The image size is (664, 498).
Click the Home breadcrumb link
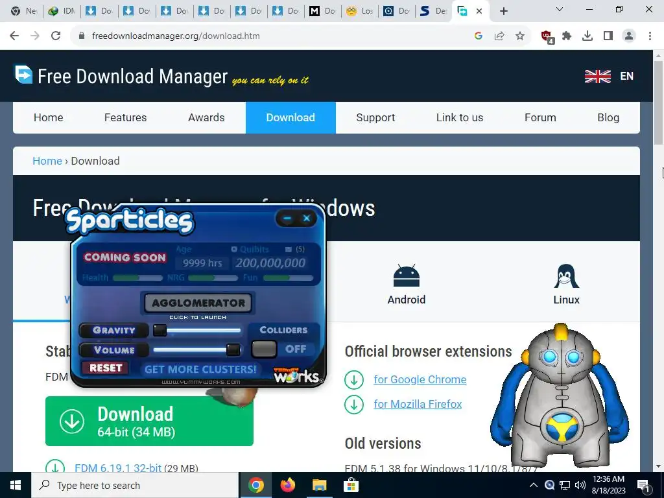[47, 161]
